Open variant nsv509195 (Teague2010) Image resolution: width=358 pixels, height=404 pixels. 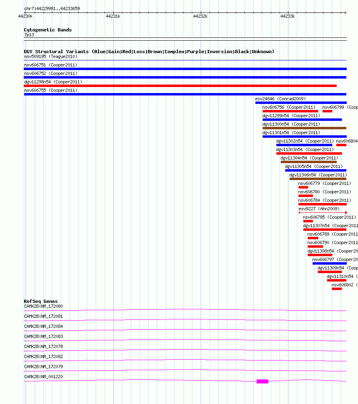51,56
